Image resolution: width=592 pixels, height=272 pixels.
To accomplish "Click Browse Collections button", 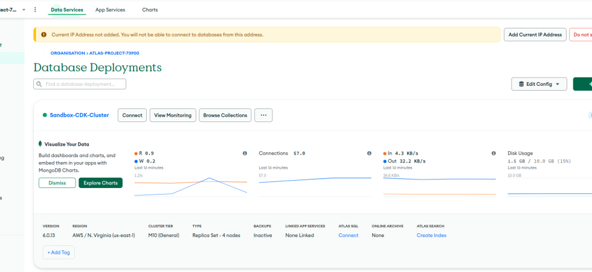I will (x=225, y=115).
